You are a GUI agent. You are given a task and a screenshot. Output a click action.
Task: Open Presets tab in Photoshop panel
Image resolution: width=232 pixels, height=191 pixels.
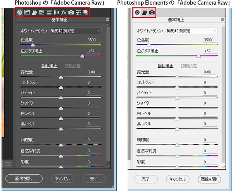(x=78, y=12)
